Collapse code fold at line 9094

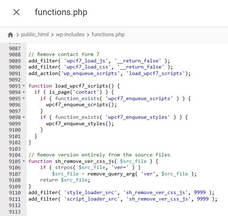(24, 92)
